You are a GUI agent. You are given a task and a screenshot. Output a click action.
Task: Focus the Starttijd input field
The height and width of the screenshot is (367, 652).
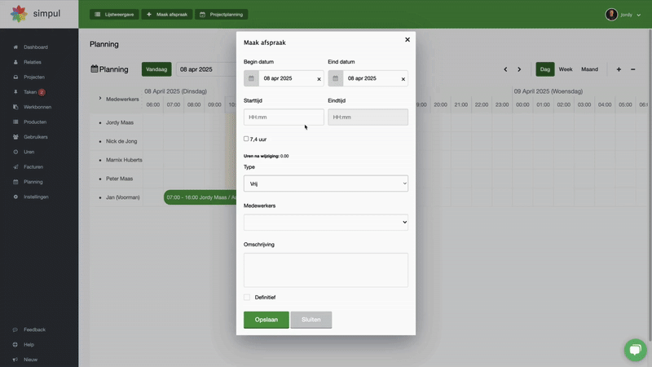click(x=284, y=117)
